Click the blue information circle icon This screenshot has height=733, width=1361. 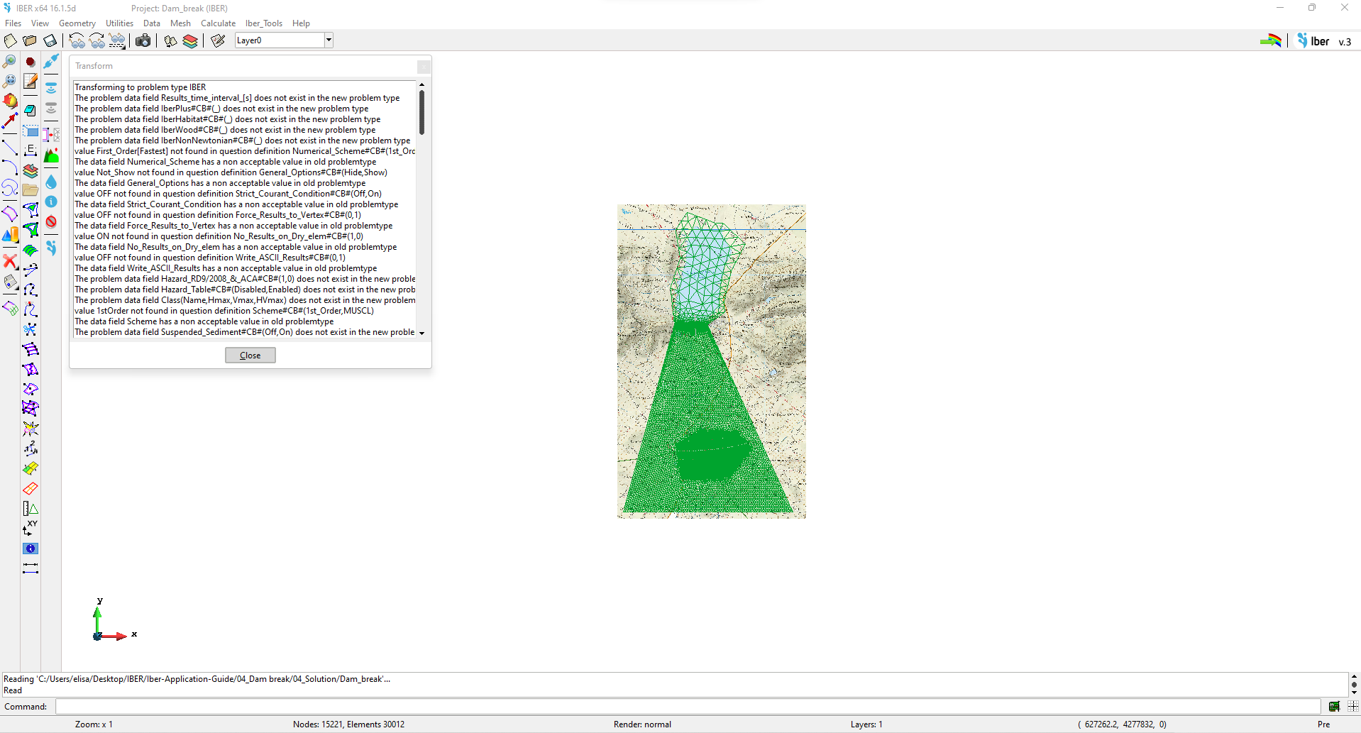[x=51, y=202]
